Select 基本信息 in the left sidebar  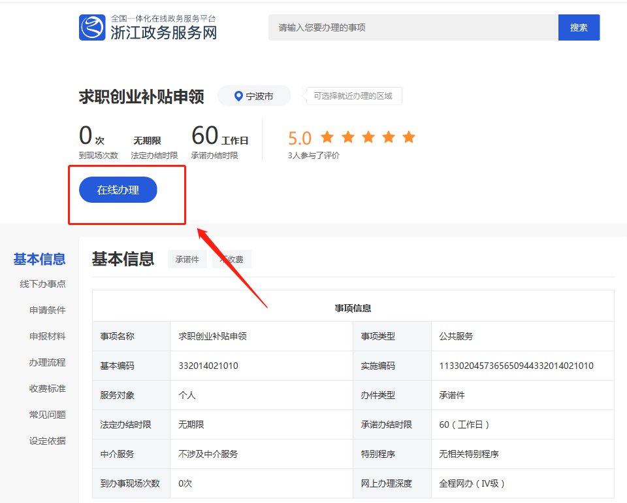[40, 259]
